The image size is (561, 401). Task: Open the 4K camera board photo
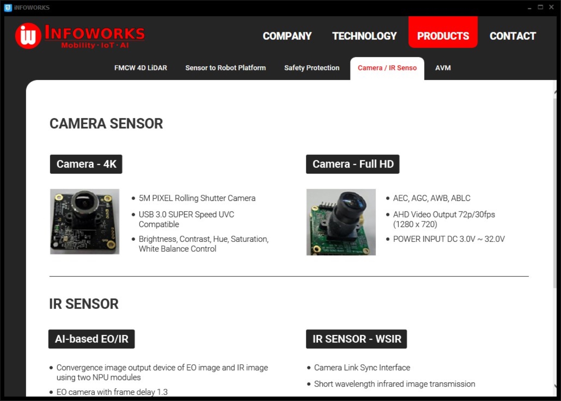[x=85, y=221]
